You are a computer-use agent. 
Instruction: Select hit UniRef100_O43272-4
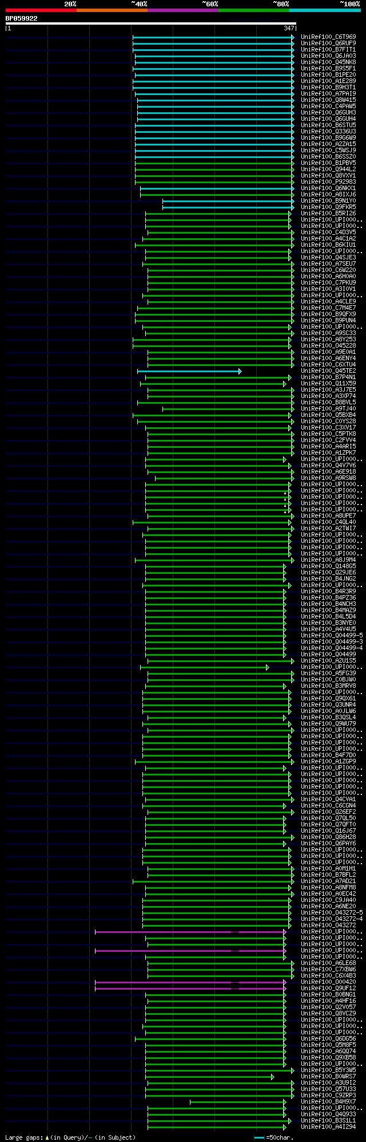point(332,919)
